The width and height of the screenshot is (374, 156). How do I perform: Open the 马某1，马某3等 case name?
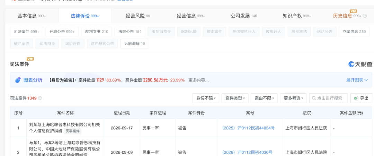coord(65,149)
